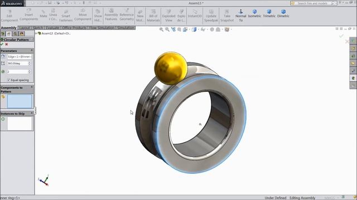Viewport: 357px width, 200px height.
Task: Switch to the Evaluate tab
Action: point(52,28)
